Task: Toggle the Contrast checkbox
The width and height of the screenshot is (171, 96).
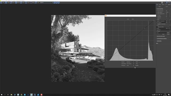Action: pos(157,15)
